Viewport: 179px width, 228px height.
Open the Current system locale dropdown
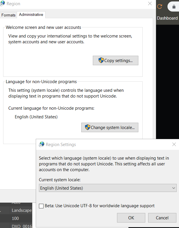click(108, 188)
